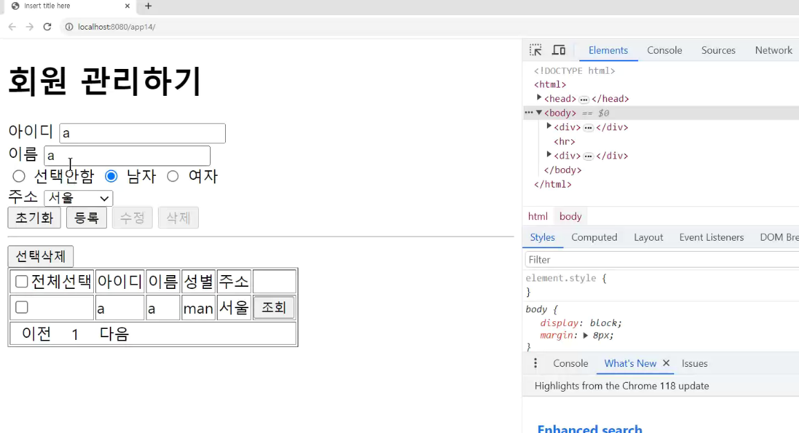799x433 pixels.
Task: Click the 선택삭제 button
Action: [41, 256]
